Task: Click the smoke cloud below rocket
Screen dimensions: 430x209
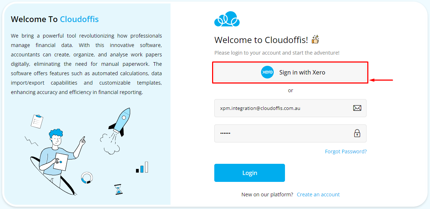Action: tap(109, 144)
